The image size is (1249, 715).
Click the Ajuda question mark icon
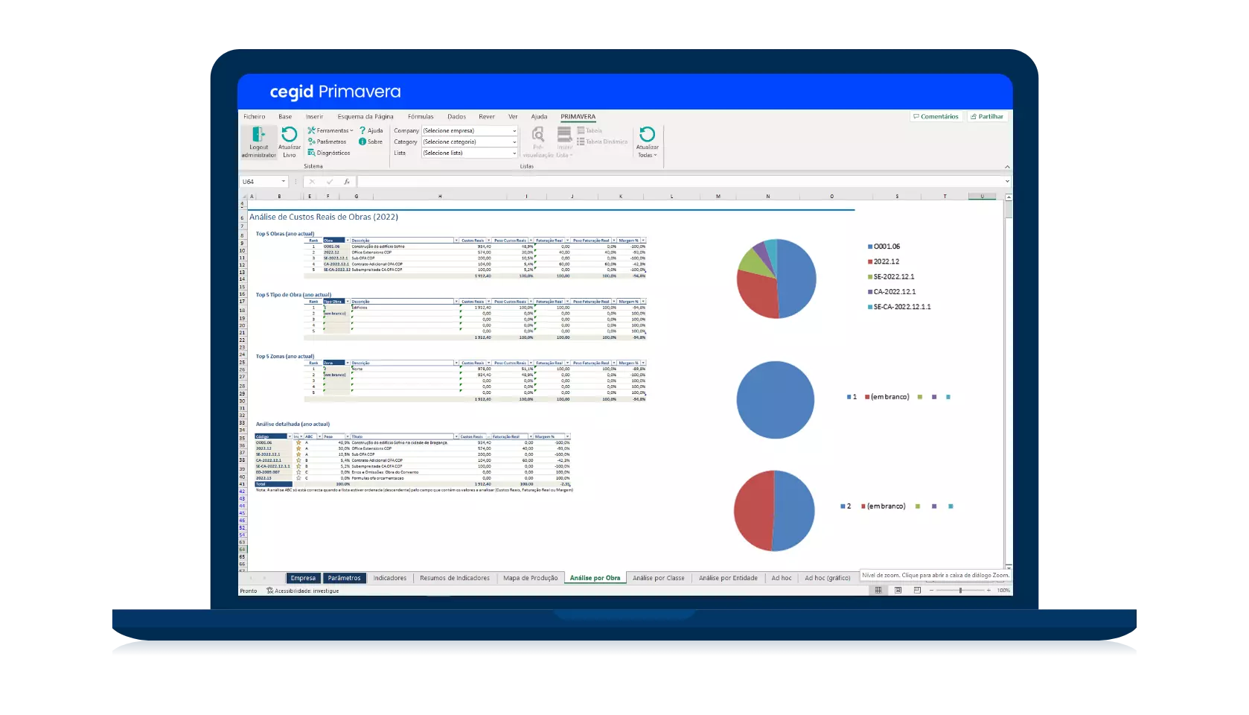click(x=362, y=130)
